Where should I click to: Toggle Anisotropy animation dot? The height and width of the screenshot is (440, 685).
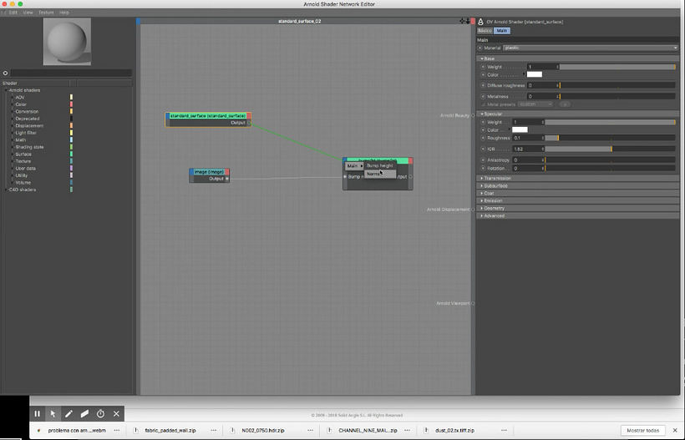pyautogui.click(x=483, y=159)
